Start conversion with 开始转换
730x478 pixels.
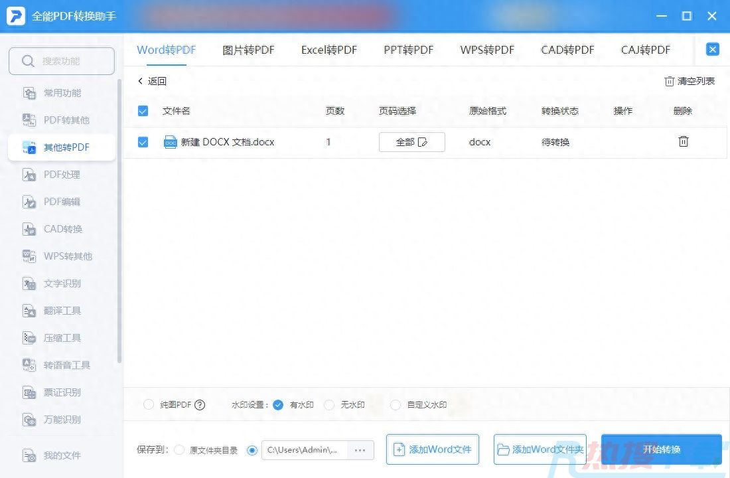click(661, 449)
